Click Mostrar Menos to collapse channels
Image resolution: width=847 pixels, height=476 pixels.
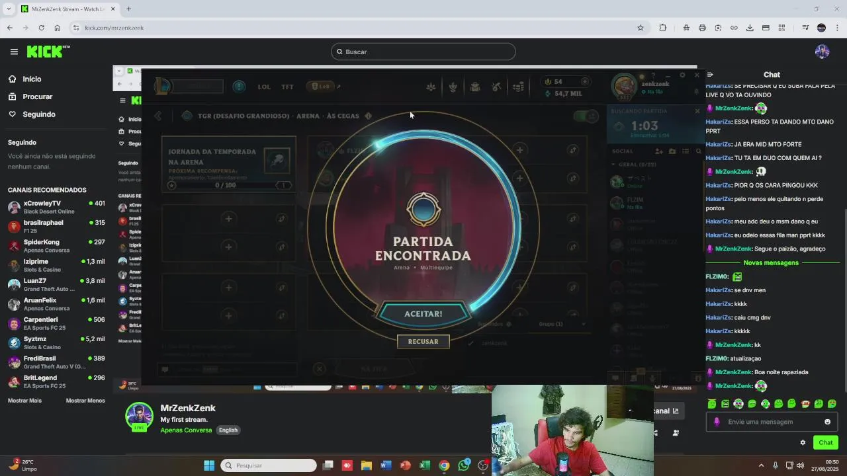(x=85, y=401)
